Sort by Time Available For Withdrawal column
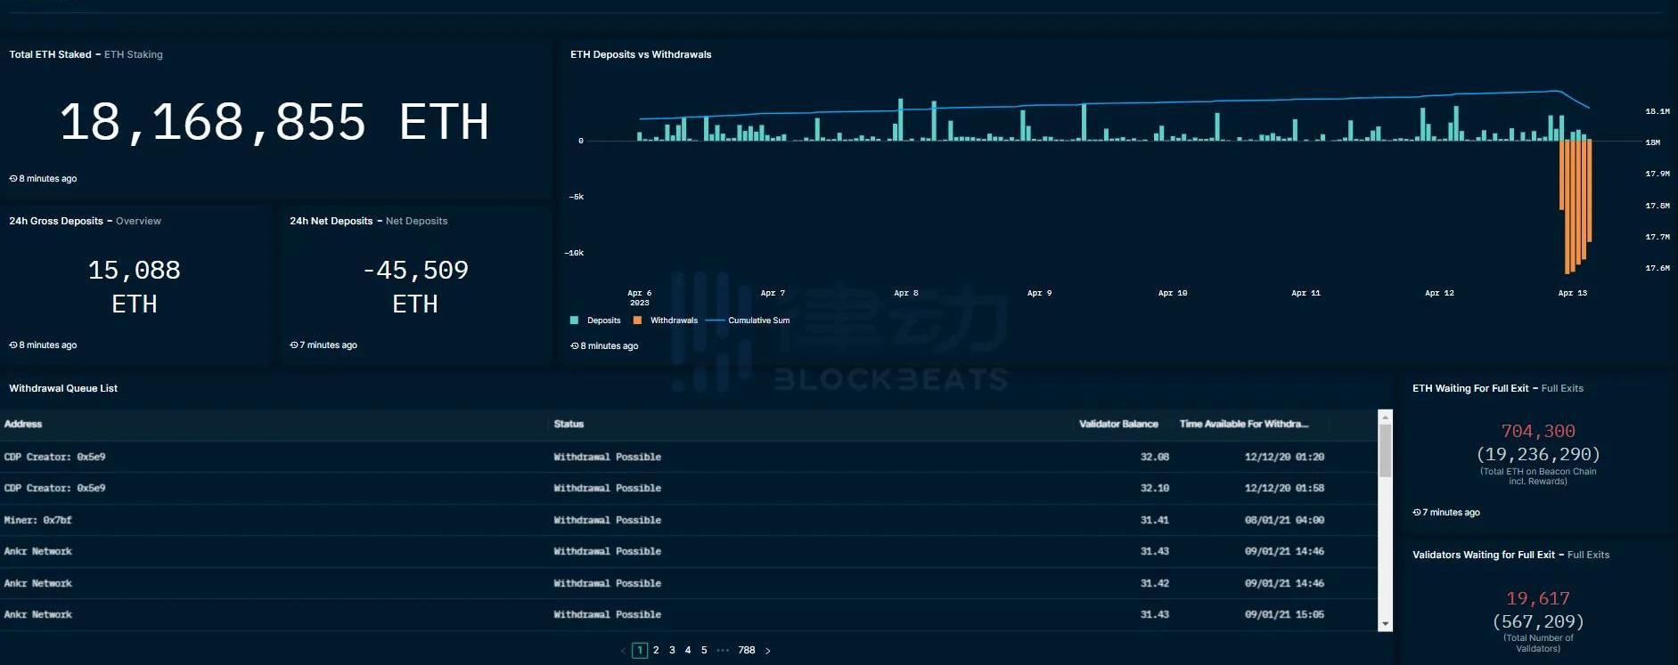Viewport: 1678px width, 665px height. tap(1243, 425)
